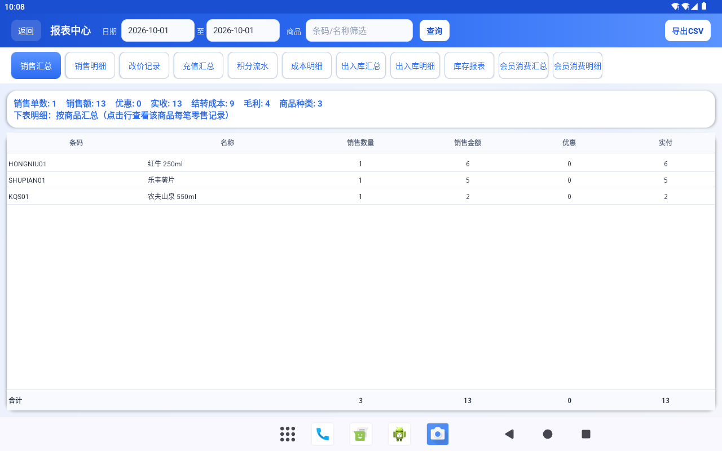Show the 积分流水 report tab
722x451 pixels.
(253, 66)
